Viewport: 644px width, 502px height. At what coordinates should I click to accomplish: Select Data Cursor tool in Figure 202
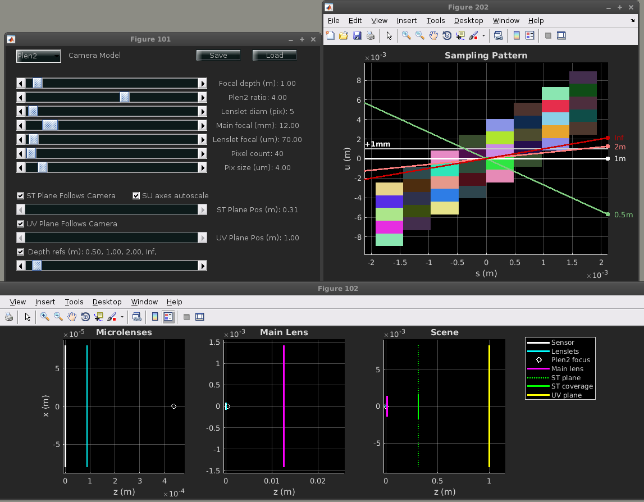[x=460, y=36]
